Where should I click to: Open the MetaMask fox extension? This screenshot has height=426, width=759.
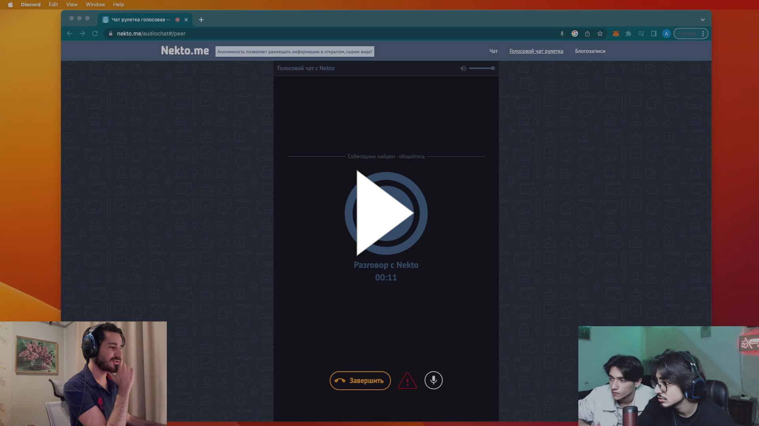[616, 34]
